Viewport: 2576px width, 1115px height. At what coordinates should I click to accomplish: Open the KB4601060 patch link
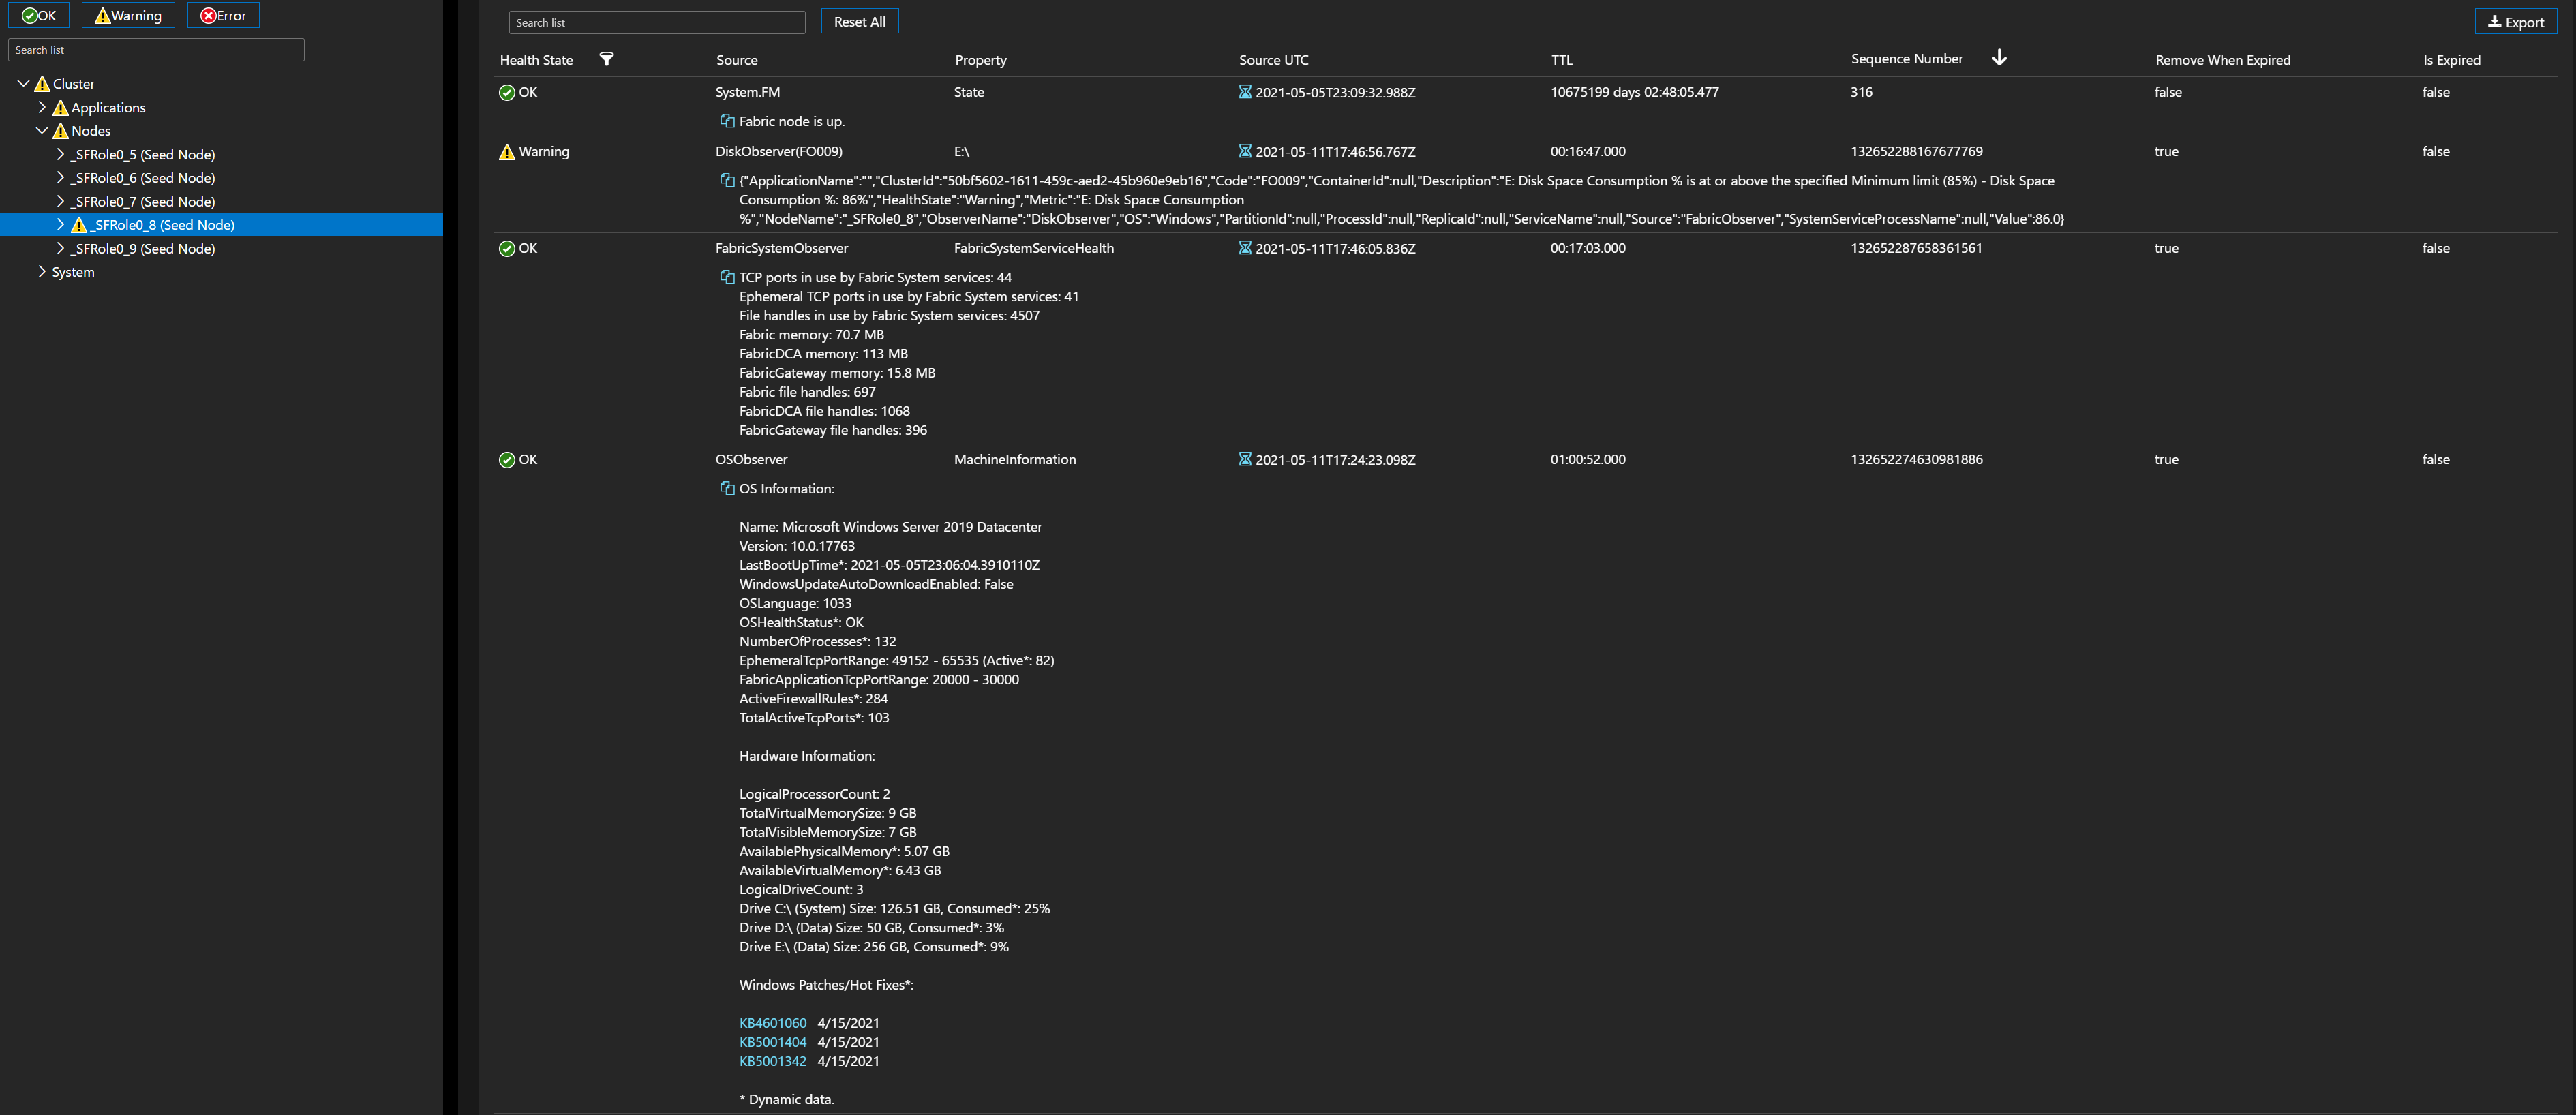coord(772,1022)
